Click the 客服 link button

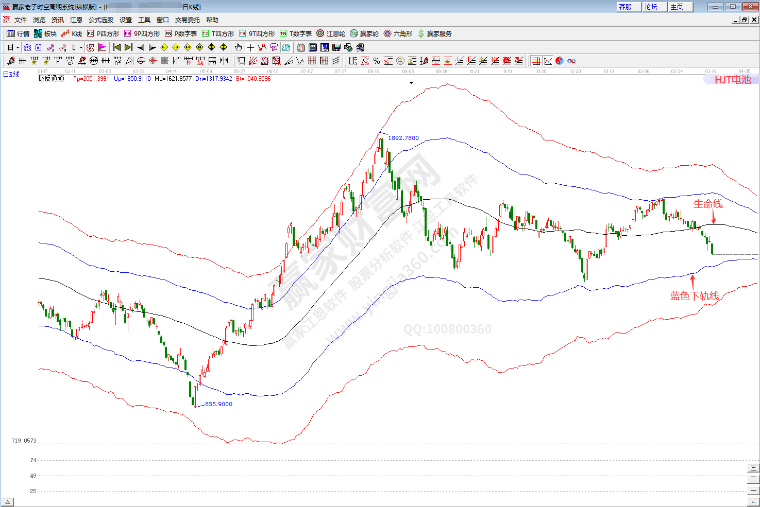tap(626, 7)
